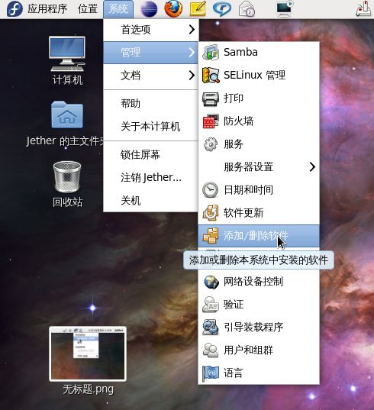Expand the 管理 submenu arrow
The height and width of the screenshot is (410, 374).
pos(192,53)
